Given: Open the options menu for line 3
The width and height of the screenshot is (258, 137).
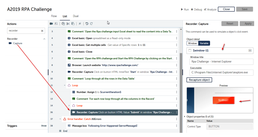Looking at the screenshot, I should [177, 32].
